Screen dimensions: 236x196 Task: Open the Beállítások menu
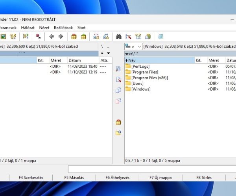click(x=63, y=28)
